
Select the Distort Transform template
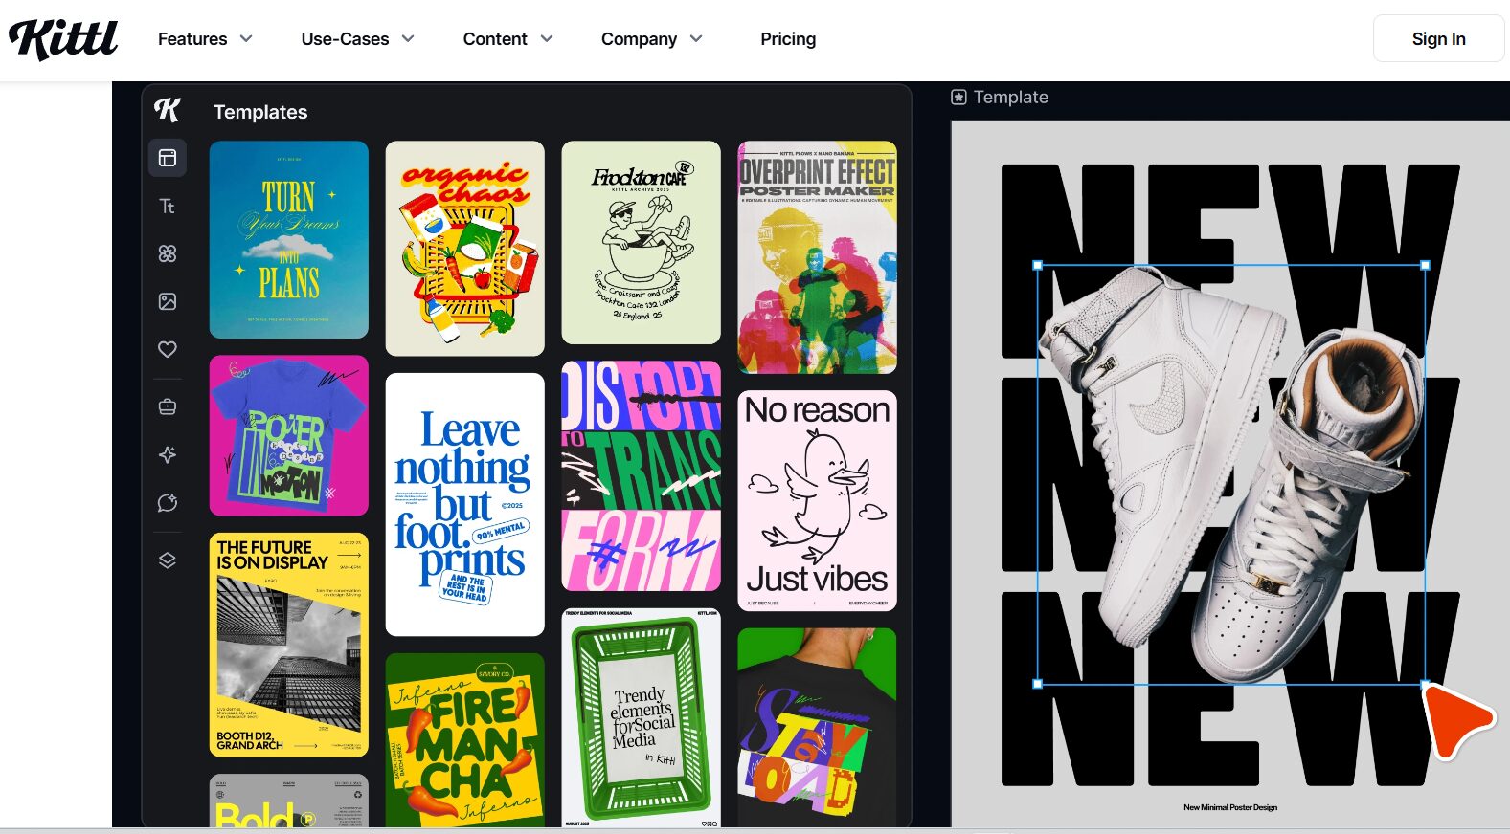642,476
